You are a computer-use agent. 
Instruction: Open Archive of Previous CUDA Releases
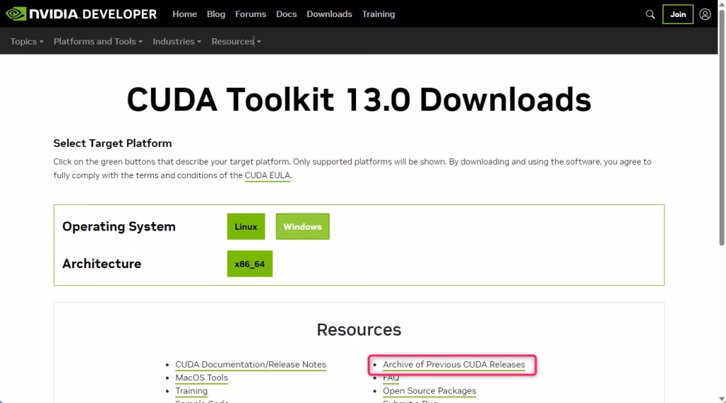[x=454, y=365]
